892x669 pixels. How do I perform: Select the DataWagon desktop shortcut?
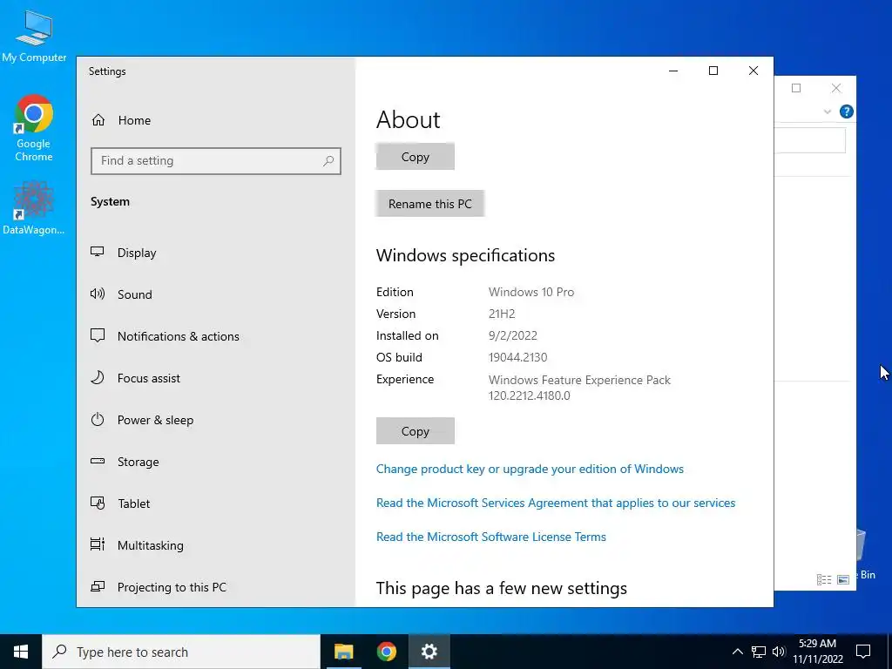point(34,207)
